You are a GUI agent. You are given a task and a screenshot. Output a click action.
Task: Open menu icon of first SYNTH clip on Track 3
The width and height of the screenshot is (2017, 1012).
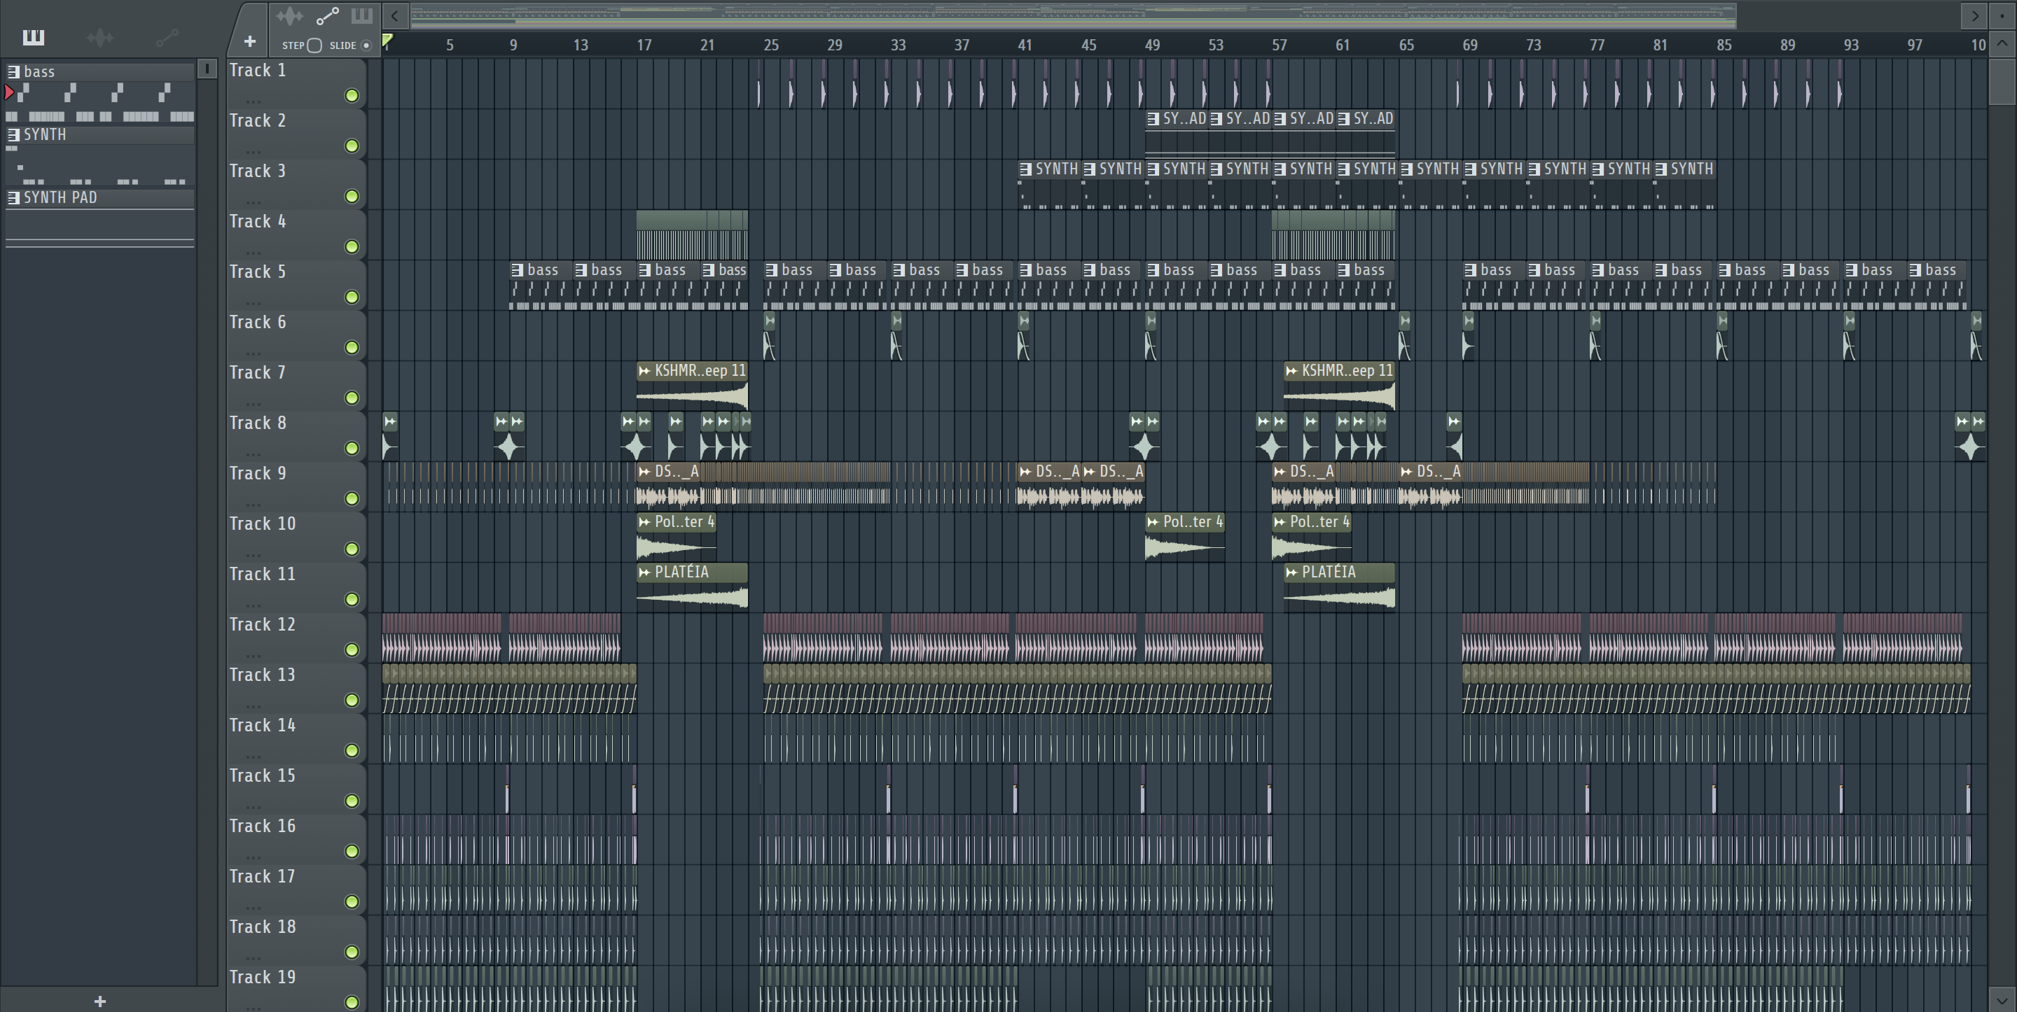pyautogui.click(x=1025, y=169)
